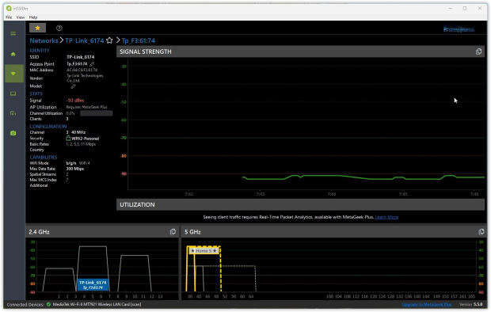Click the green status icon beside Connected Devices

[x=48, y=304]
